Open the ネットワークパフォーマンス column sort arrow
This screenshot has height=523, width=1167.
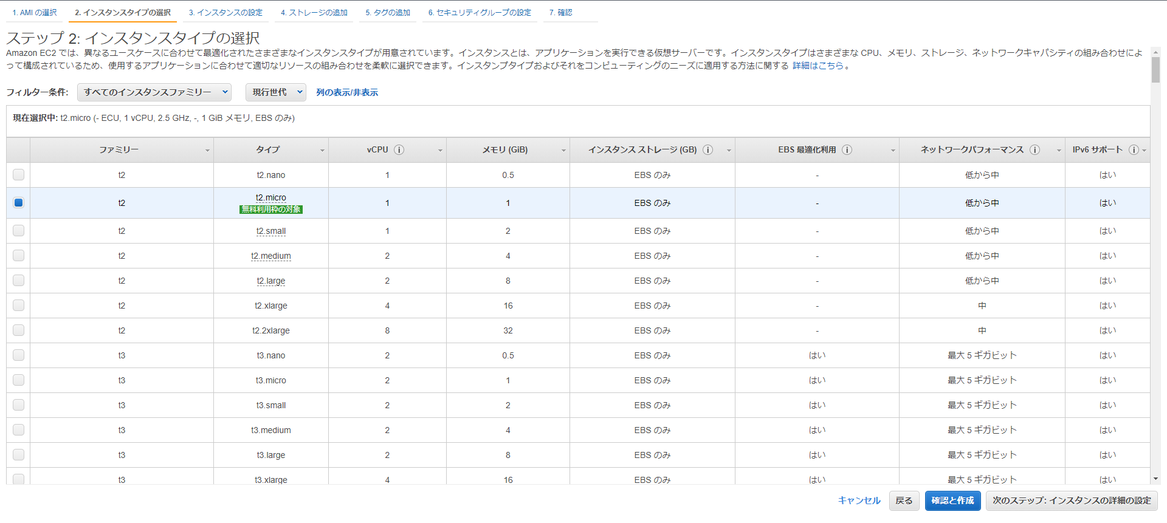click(x=1059, y=151)
